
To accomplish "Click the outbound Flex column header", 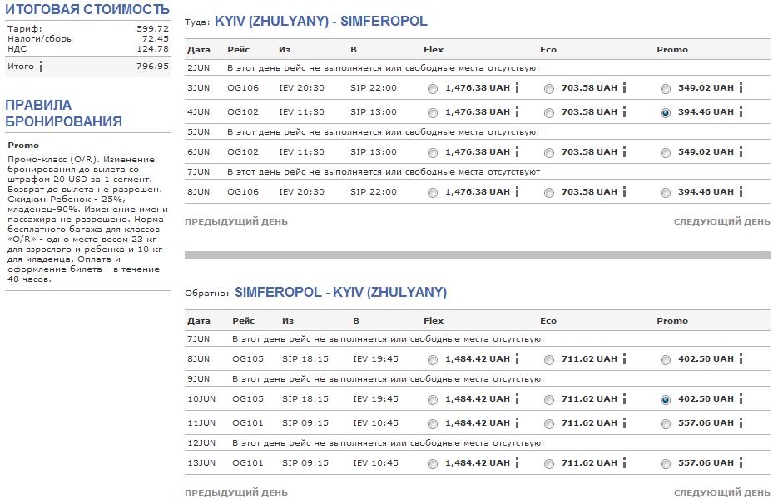I will (x=434, y=50).
